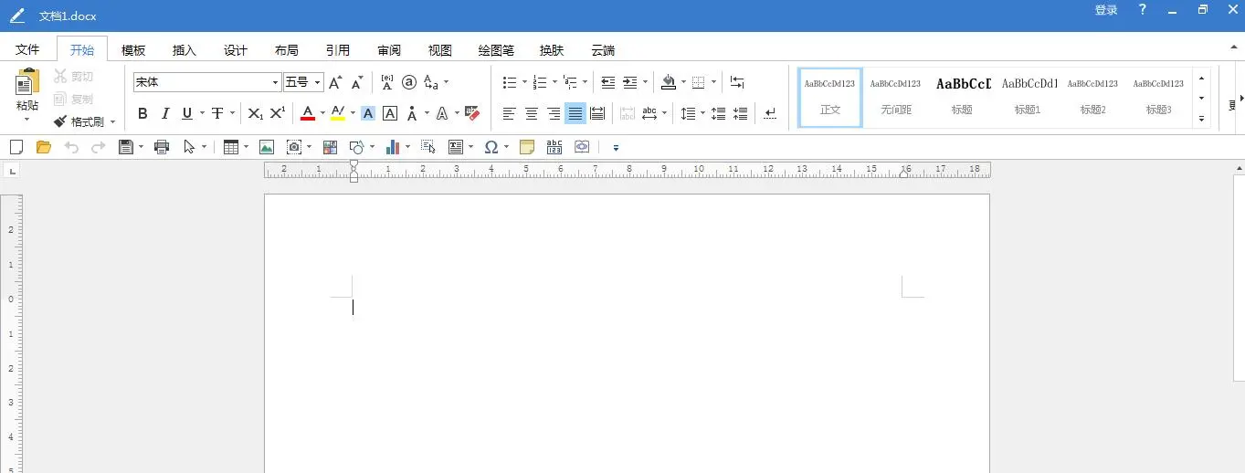Toggle Underline formatting
The image size is (1245, 473).
tap(187, 113)
